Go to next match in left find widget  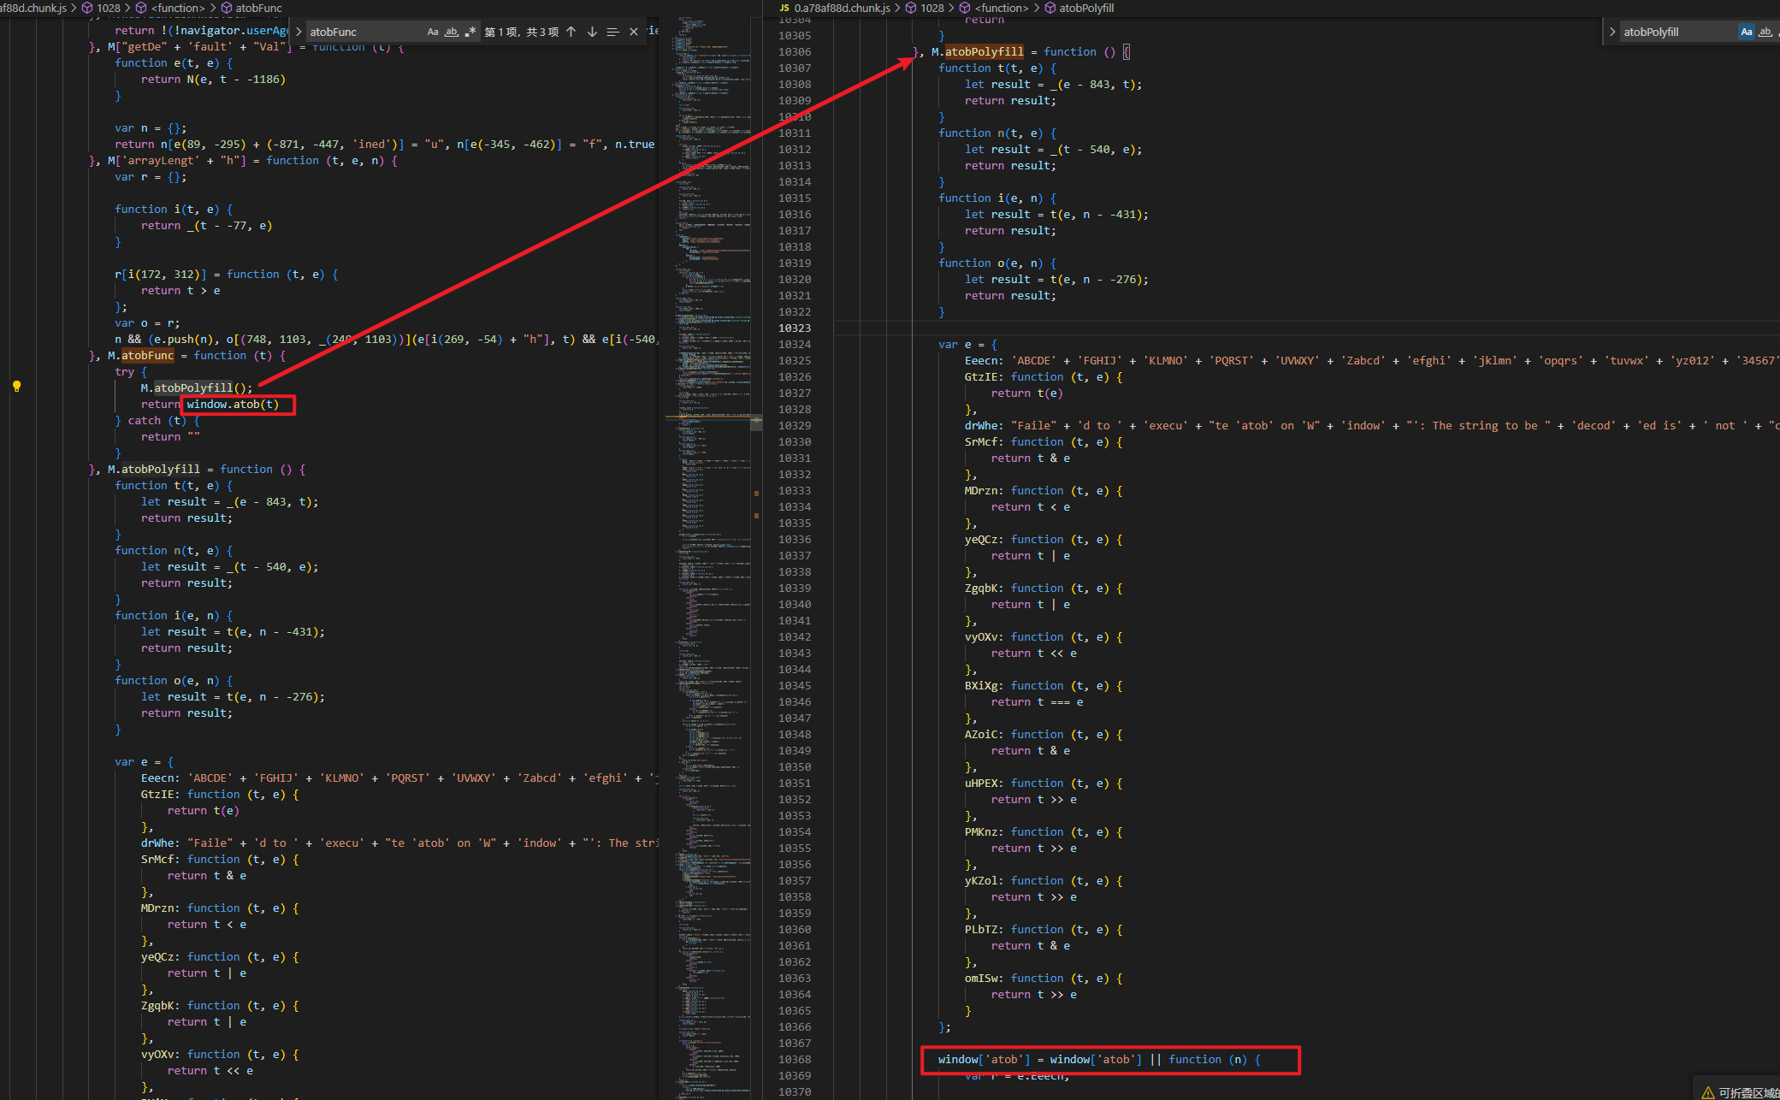pos(592,32)
